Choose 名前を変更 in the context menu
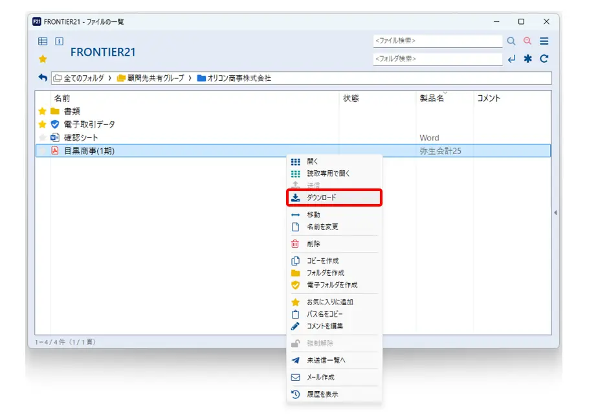 tap(322, 227)
